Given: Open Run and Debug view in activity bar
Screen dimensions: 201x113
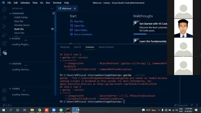Looking at the screenshot, I should pyautogui.click(x=4, y=35).
